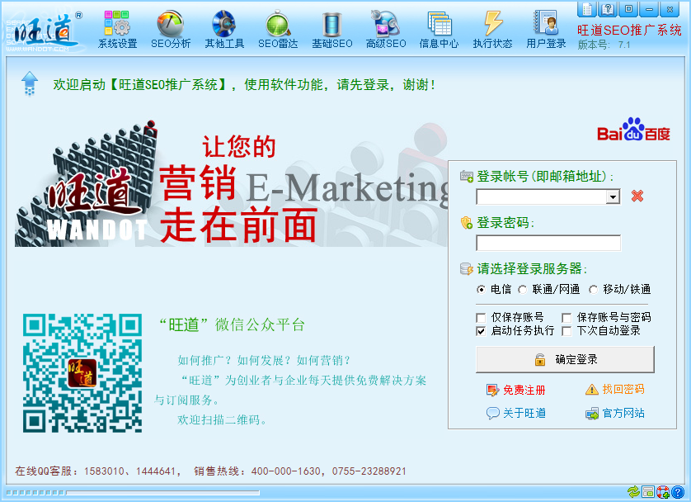Click "旺道SEO推广系统" title text
Screen dimensions: 691x502
point(629,31)
